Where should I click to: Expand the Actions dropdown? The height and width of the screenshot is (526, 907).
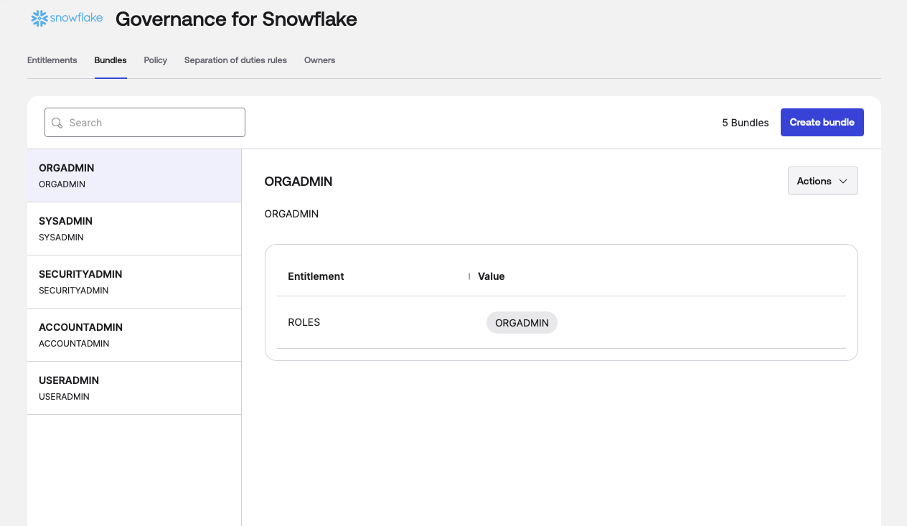(x=823, y=181)
